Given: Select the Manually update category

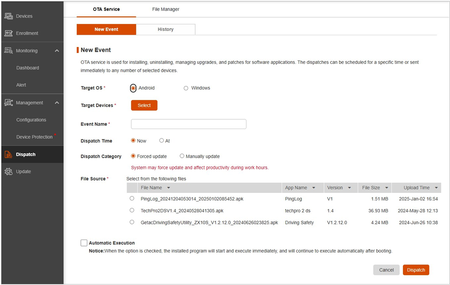Looking at the screenshot, I should click(x=182, y=156).
